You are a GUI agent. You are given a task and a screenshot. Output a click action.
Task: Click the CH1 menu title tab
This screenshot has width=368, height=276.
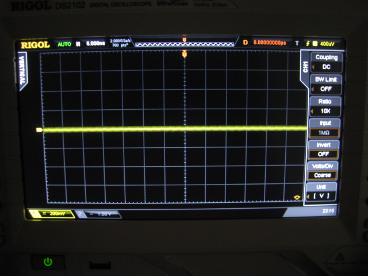coord(305,67)
